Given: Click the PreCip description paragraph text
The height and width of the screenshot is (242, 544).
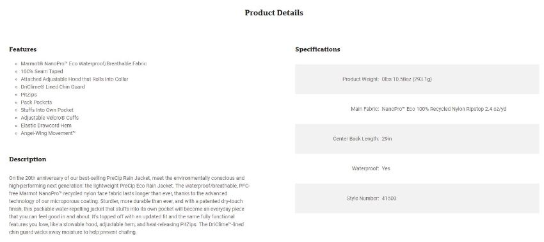Looking at the screenshot, I should point(129,205).
